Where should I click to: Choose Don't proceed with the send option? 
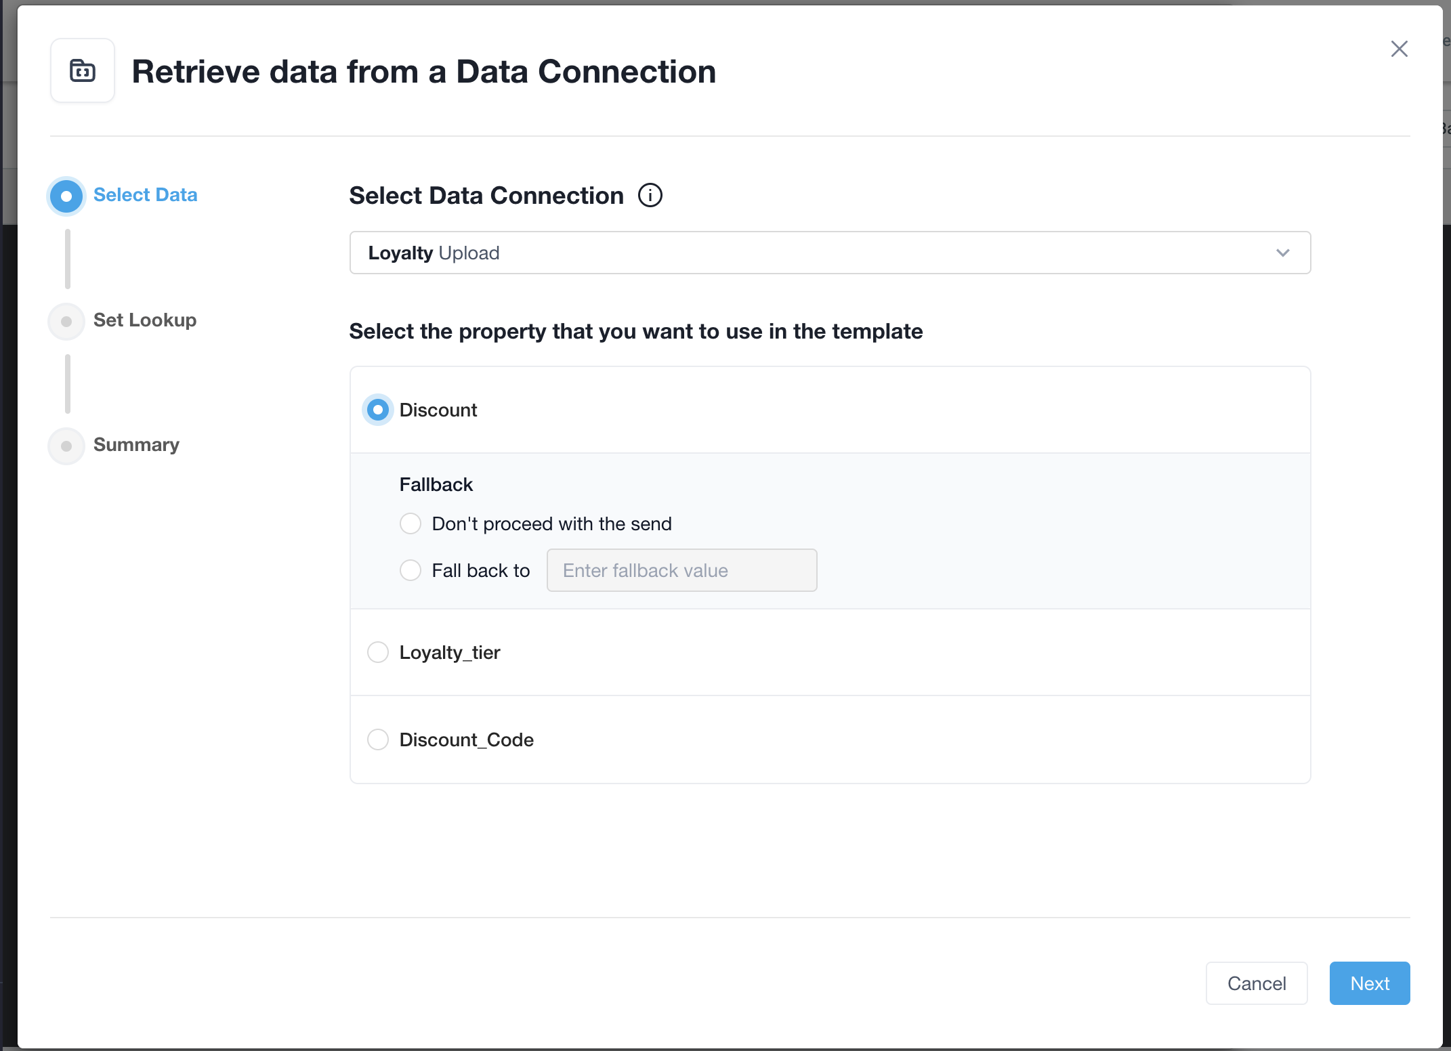coord(411,523)
